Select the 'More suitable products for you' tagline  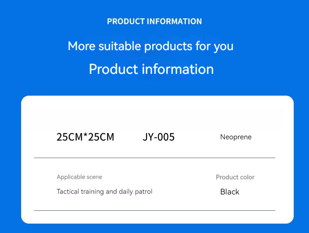[151, 46]
